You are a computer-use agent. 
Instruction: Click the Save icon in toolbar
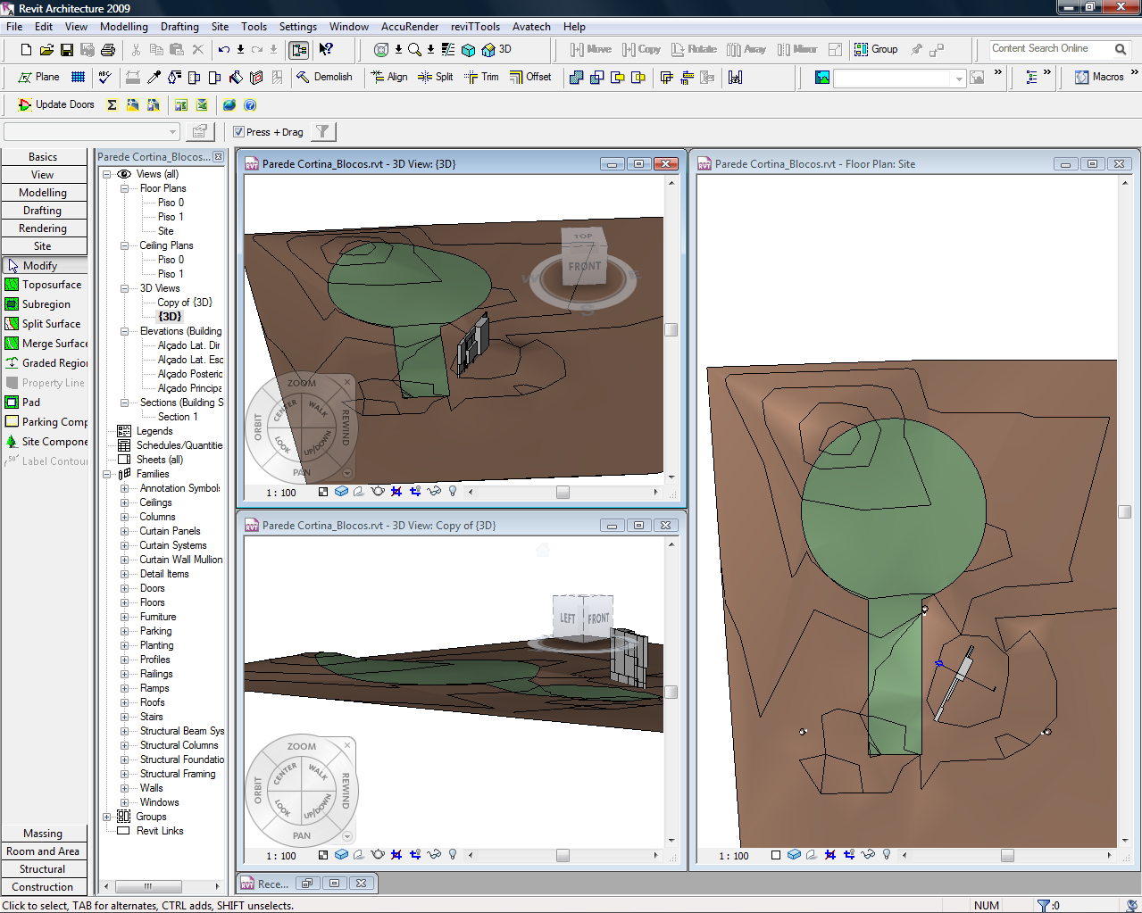67,50
